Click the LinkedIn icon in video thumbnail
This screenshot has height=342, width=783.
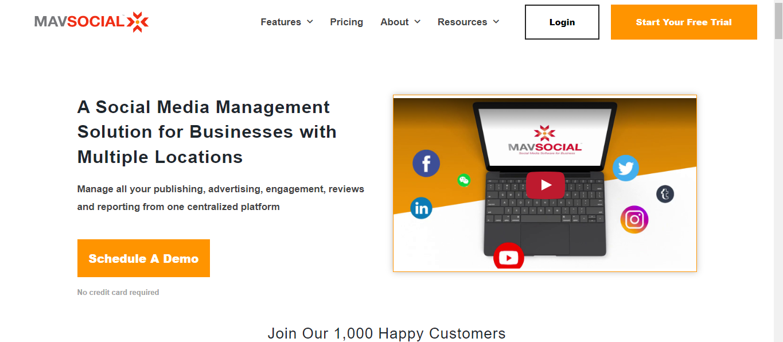[421, 208]
